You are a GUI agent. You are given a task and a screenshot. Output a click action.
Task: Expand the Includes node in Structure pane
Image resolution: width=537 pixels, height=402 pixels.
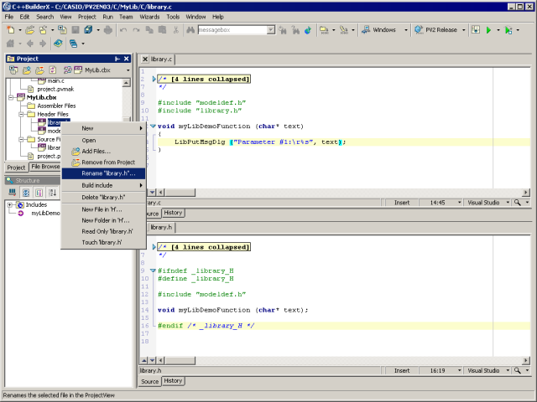pyautogui.click(x=10, y=204)
